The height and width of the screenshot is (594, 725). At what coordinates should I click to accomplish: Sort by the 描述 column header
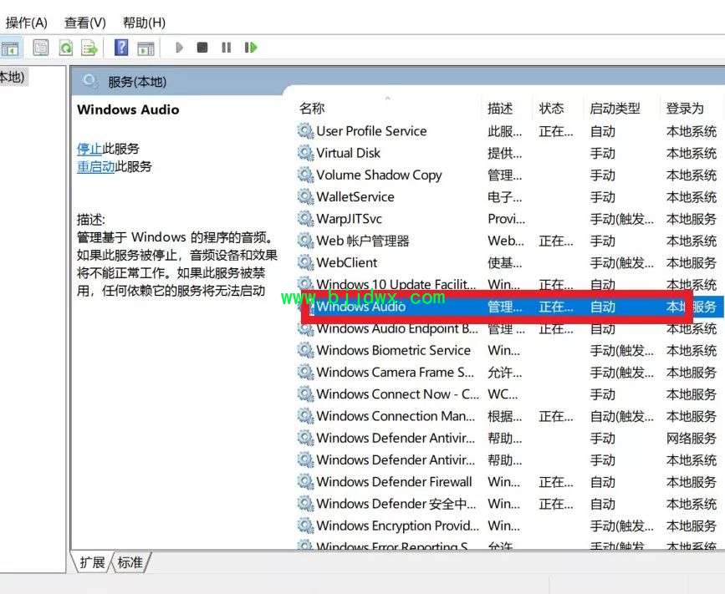pyautogui.click(x=500, y=108)
